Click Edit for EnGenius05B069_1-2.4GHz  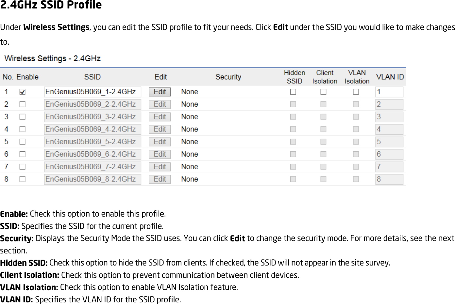(x=160, y=92)
